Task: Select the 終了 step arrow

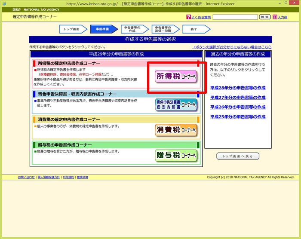Action: point(194,29)
